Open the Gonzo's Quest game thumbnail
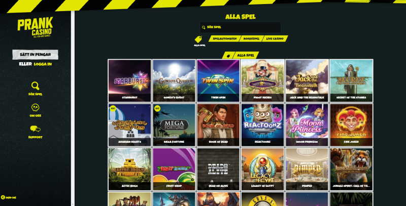 [x=174, y=80]
